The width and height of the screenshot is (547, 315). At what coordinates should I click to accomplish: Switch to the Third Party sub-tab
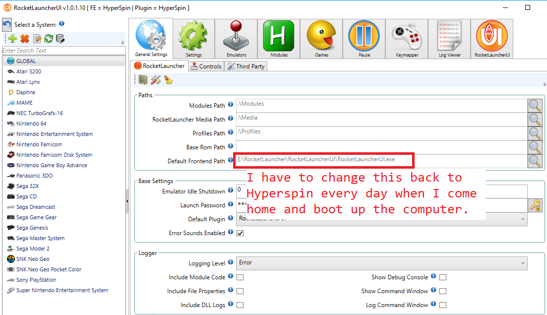(246, 66)
